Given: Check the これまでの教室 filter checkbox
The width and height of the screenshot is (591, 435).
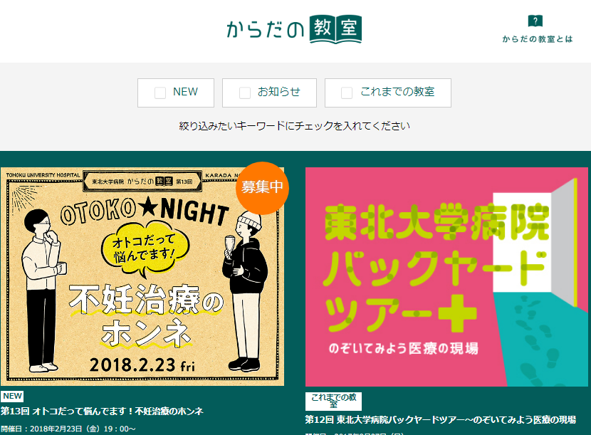Looking at the screenshot, I should point(347,93).
